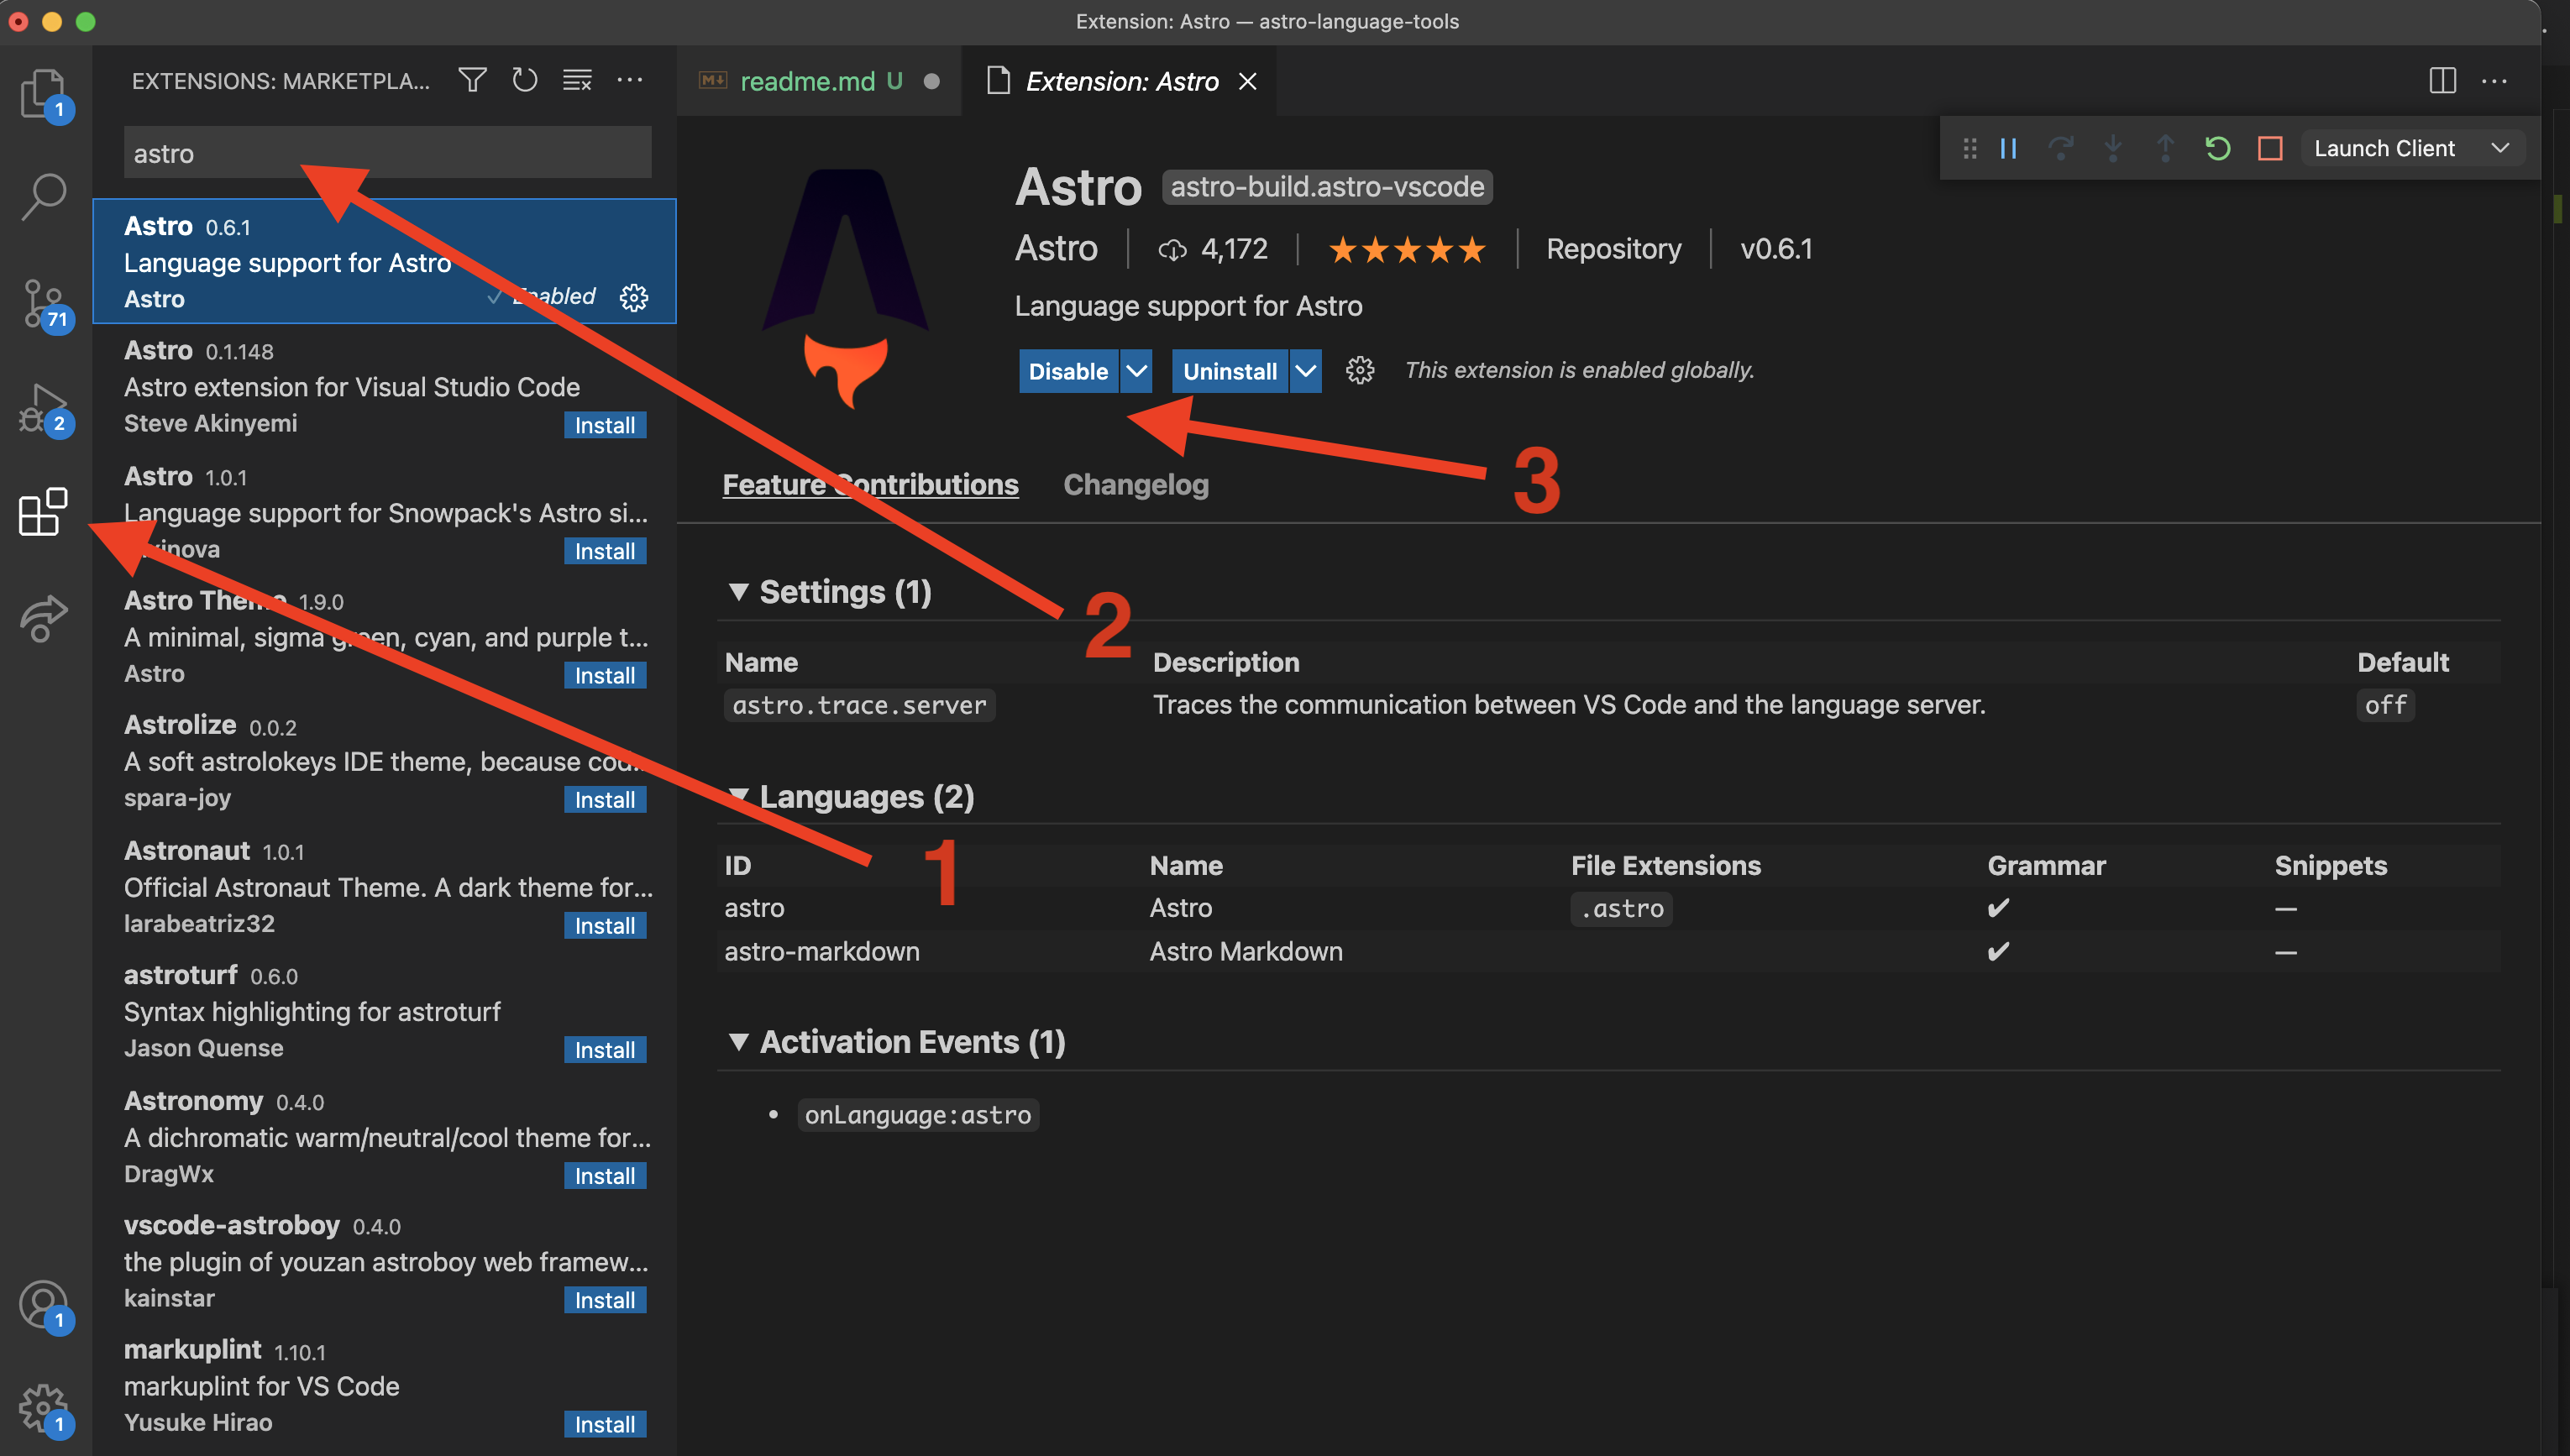Click the Astro extension logo image
The height and width of the screenshot is (1456, 2570).
tap(846, 289)
